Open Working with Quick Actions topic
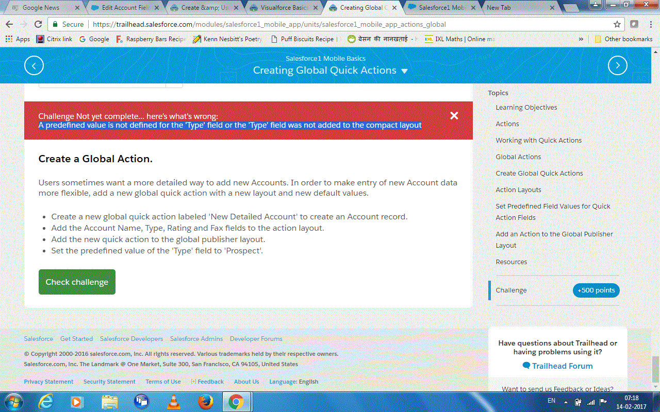Viewport: 660px width, 412px height. tap(539, 141)
